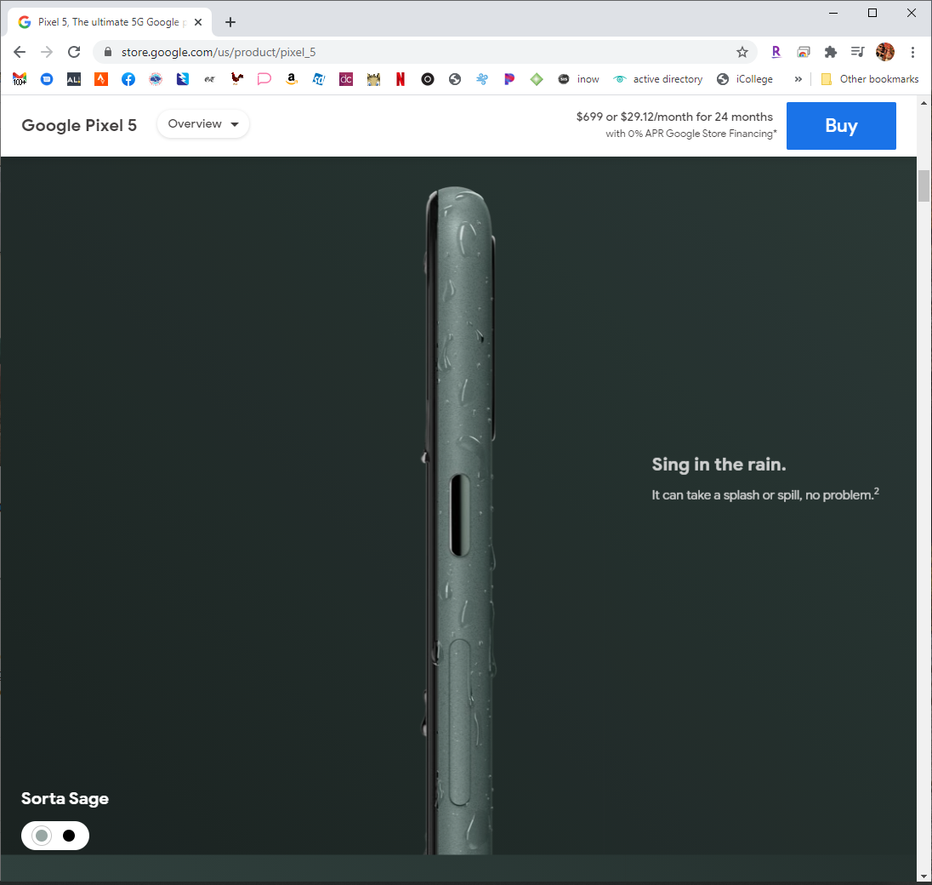The image size is (932, 885).
Task: Open the Other bookmarks folder
Action: tap(869, 79)
